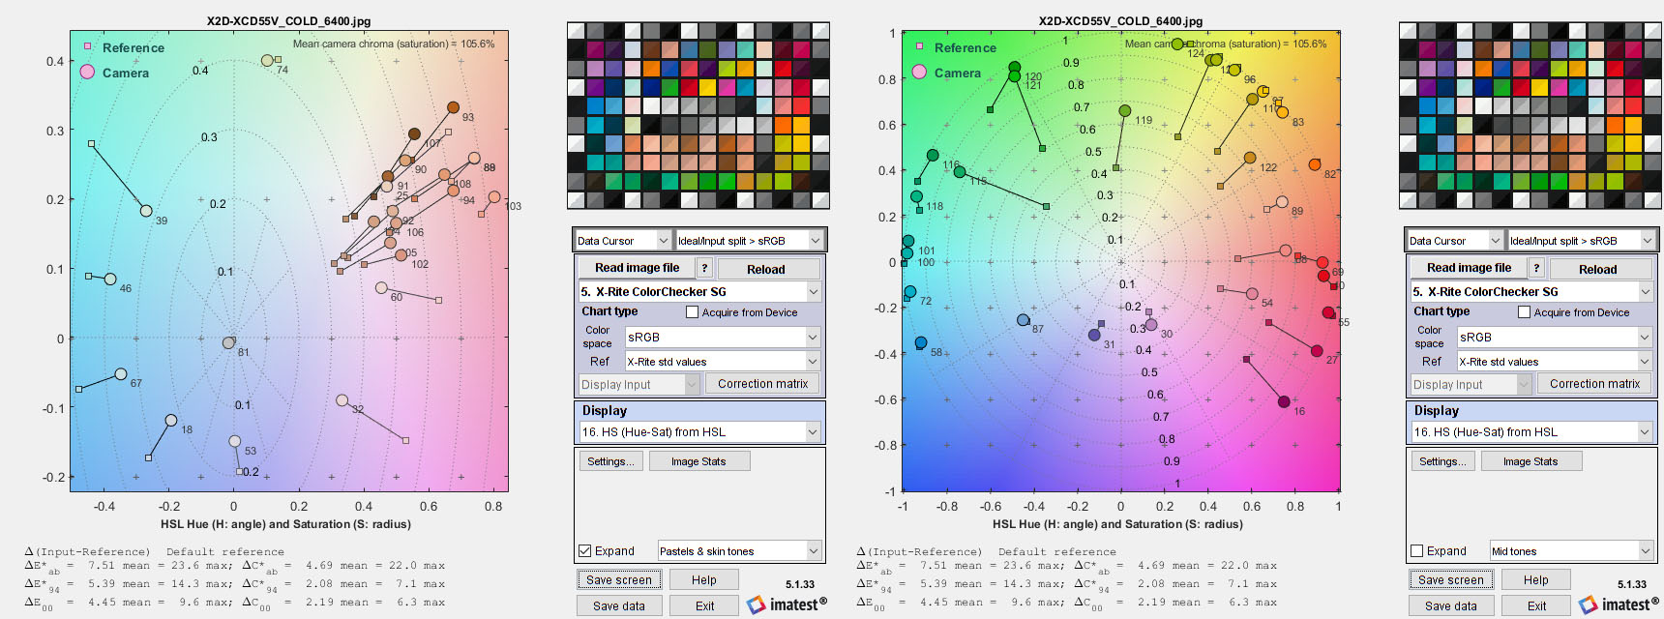Tick Acquire from Device in left panel
This screenshot has width=1664, height=619.
pyautogui.click(x=692, y=311)
